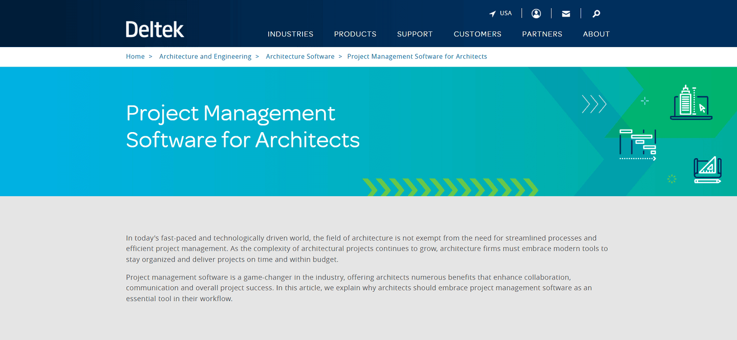Open the Industries menu
The image size is (737, 340).
click(290, 34)
